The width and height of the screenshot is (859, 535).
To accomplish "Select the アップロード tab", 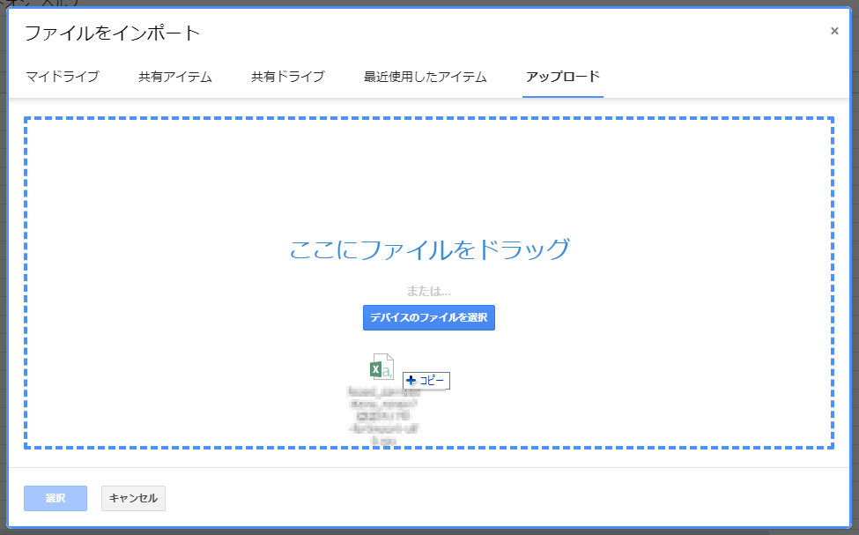I will tap(563, 77).
